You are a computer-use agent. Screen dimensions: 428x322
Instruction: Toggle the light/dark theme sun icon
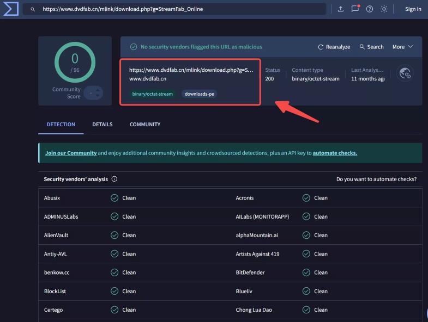384,9
